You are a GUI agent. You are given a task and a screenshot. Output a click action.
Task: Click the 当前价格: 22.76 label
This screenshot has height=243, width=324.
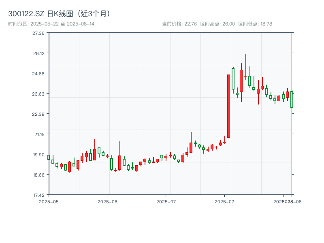[x=179, y=24]
